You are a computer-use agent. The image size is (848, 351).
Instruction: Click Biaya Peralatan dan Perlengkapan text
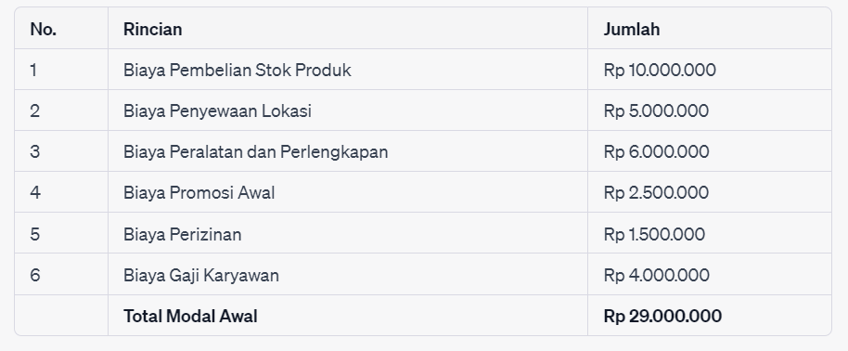(x=255, y=151)
